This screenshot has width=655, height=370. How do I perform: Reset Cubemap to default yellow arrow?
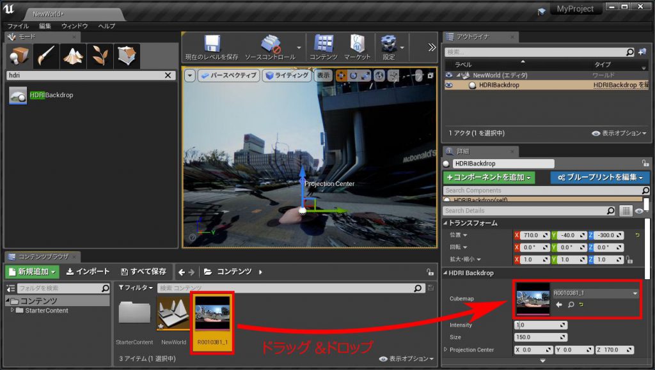(581, 305)
